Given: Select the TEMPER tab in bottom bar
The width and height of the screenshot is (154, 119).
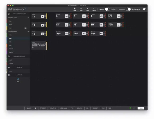Looking at the screenshot, I should tap(95, 108).
